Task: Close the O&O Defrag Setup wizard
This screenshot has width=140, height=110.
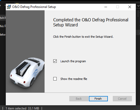Action: pos(130,7)
